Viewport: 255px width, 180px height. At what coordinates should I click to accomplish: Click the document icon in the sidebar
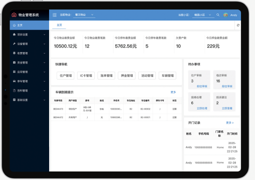click(14, 90)
